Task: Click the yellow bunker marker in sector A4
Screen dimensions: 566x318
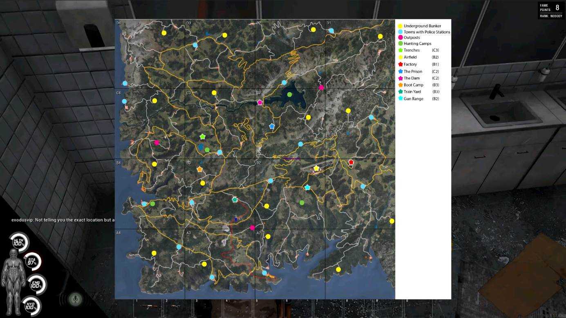Action: (154, 253)
